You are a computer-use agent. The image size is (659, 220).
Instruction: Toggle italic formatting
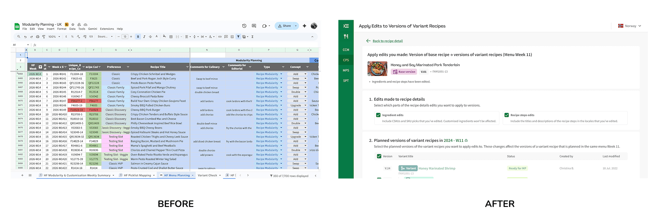pos(144,37)
